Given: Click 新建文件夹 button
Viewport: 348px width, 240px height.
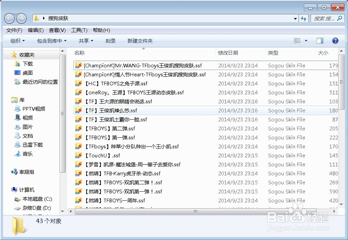Looking at the screenshot, I should 140,41.
